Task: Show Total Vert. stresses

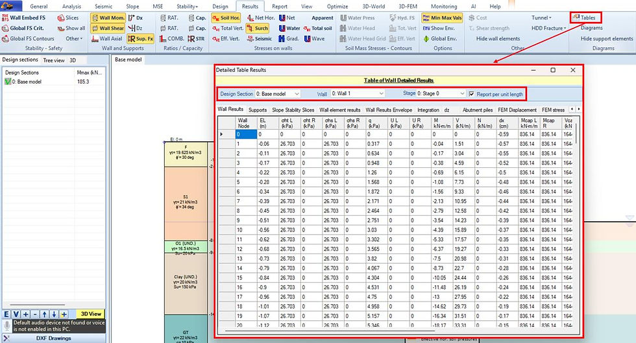Action: tap(228, 29)
